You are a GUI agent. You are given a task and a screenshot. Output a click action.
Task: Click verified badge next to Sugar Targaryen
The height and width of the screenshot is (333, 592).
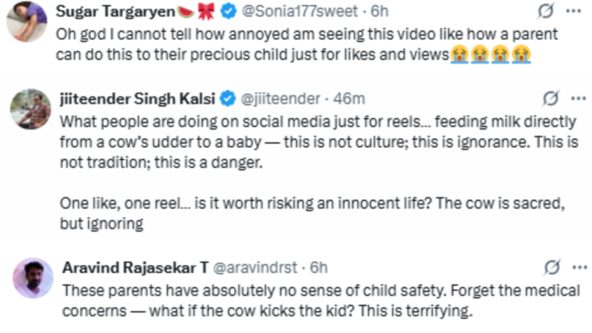pos(228,11)
